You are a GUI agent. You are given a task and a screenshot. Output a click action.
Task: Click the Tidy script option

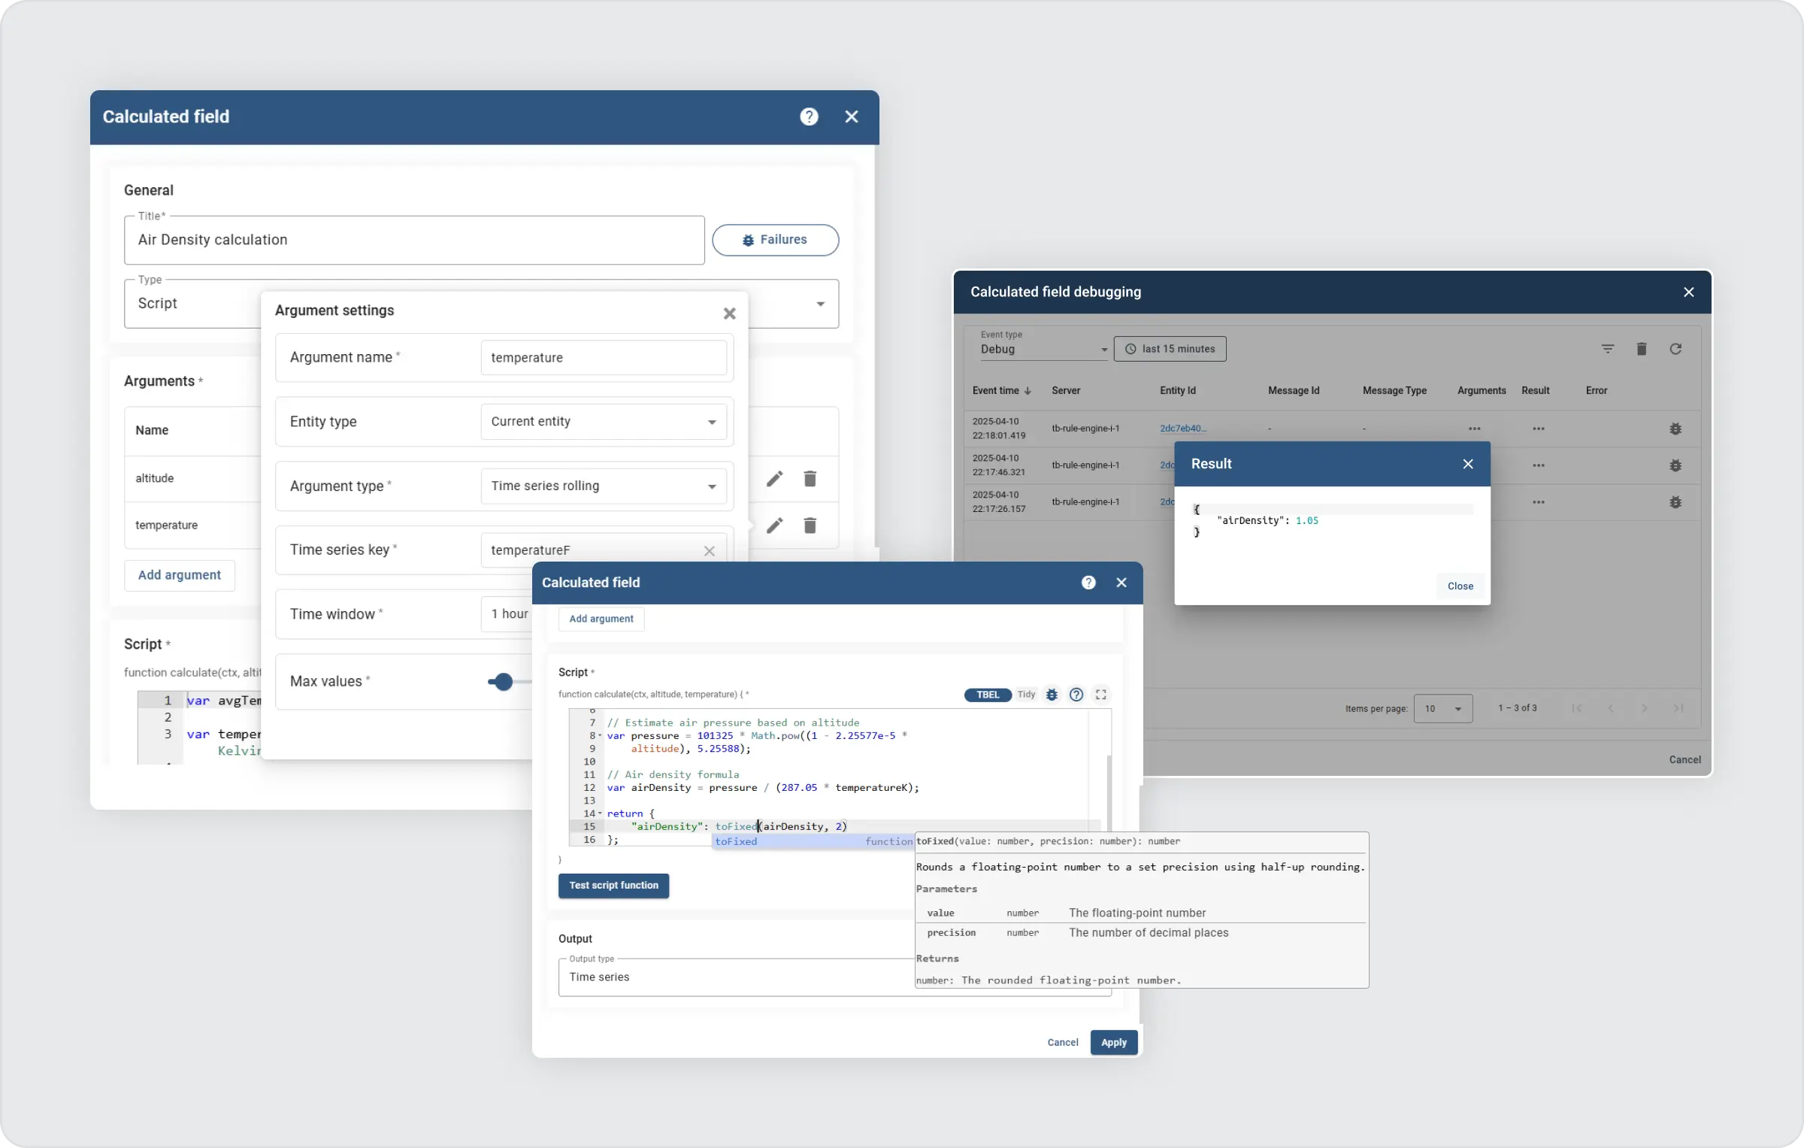pyautogui.click(x=1026, y=695)
